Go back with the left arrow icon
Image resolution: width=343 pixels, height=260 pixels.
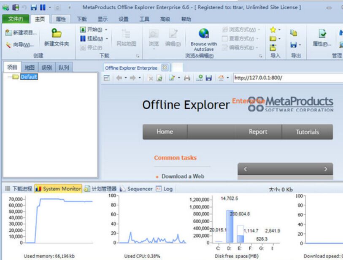tap(119, 78)
